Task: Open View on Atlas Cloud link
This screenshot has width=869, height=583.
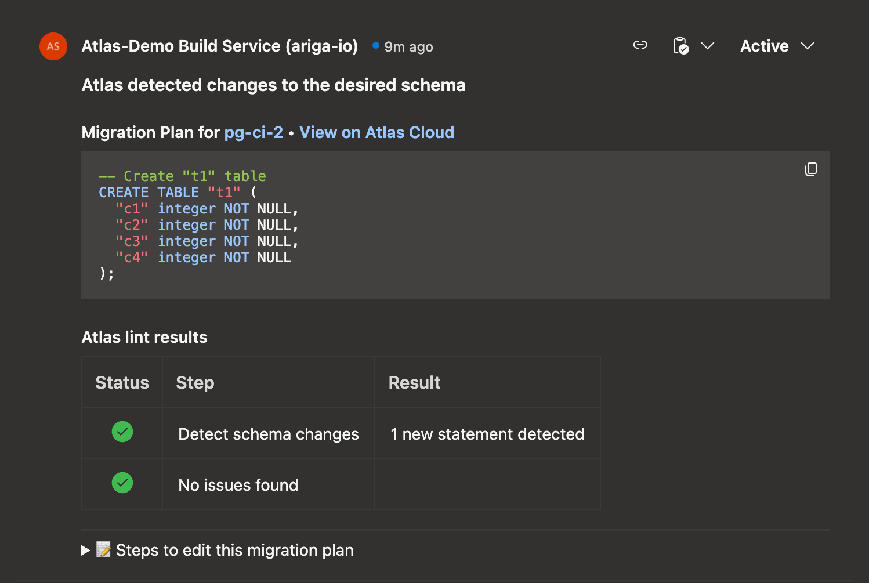Action: 376,132
